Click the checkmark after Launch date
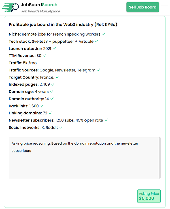Image resolution: width=170 pixels, height=209 pixels. (x=54, y=48)
